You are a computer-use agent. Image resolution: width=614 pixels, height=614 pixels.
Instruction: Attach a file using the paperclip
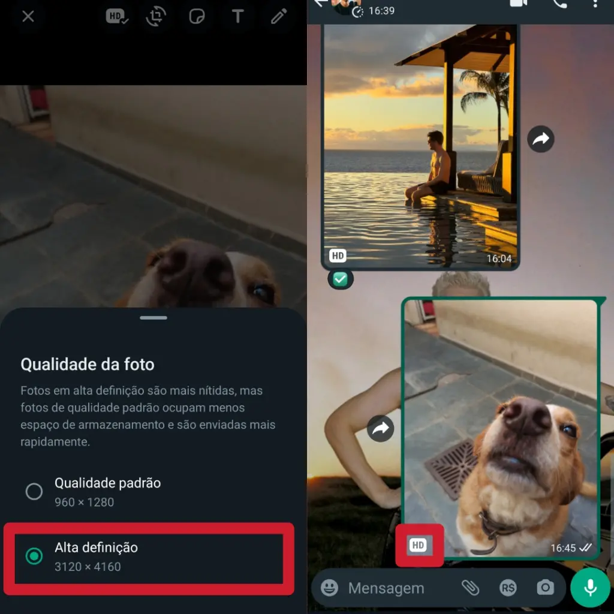471,588
